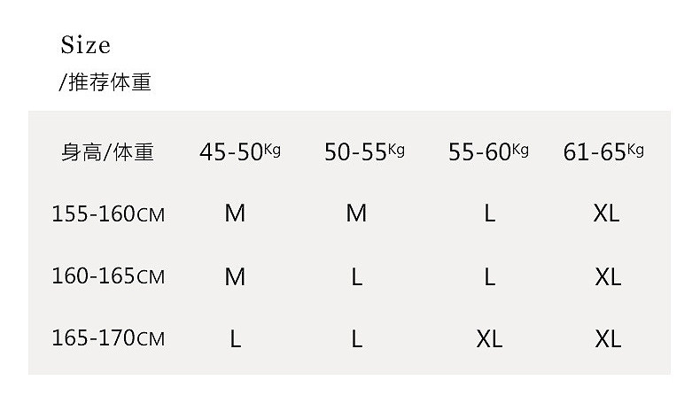Click the 推荐体重 subtitle

pos(105,82)
